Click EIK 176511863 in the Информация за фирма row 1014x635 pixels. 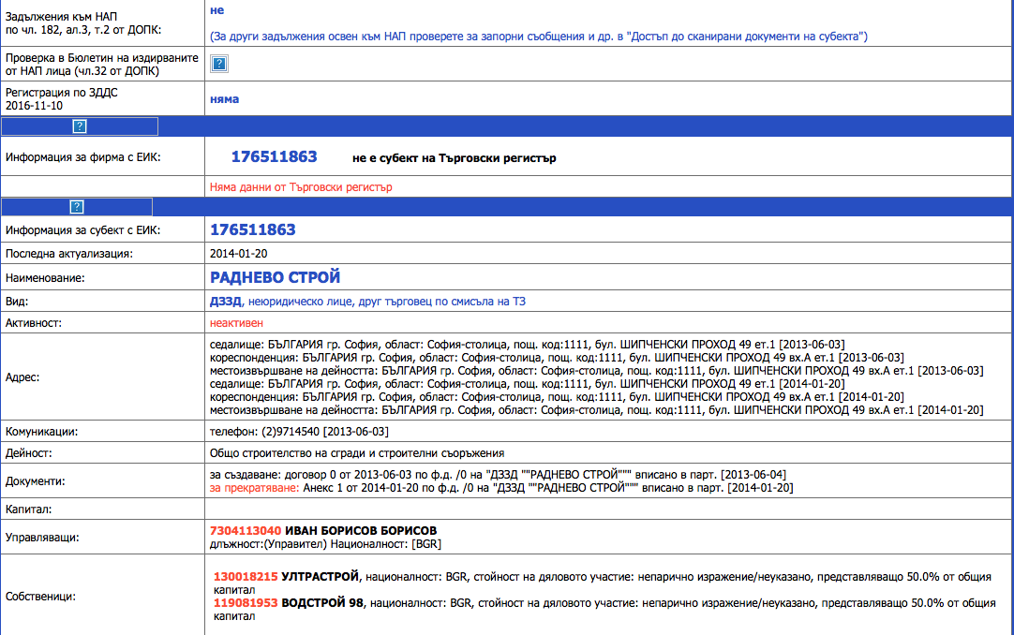[275, 157]
